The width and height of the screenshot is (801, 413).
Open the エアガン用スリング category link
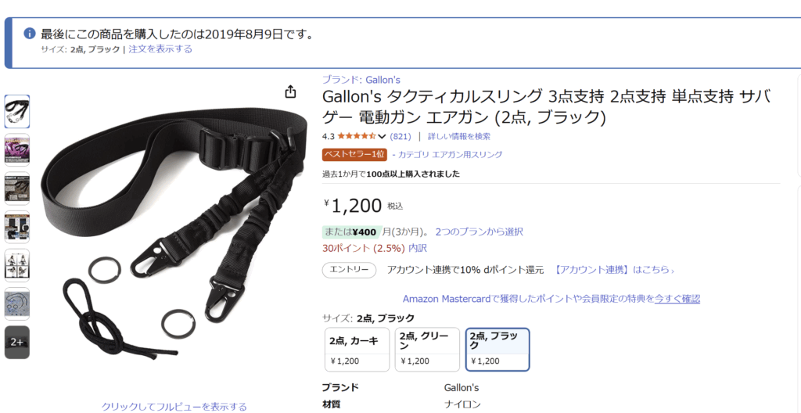(x=467, y=154)
